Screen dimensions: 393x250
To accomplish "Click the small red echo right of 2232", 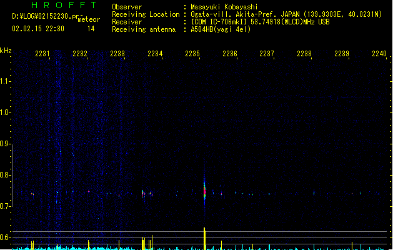I will click(x=89, y=192).
